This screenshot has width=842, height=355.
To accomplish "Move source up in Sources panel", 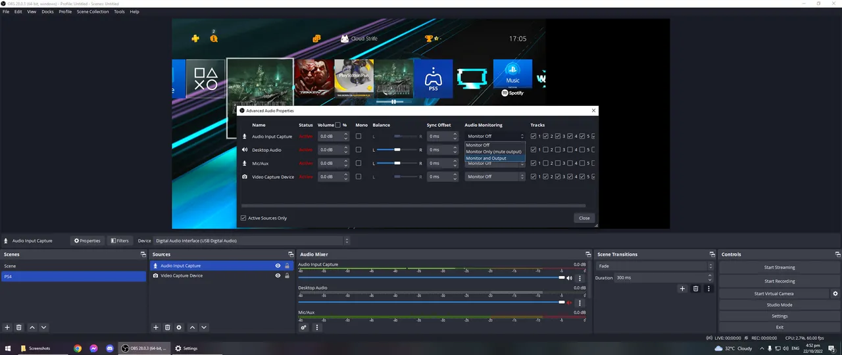I will (x=193, y=327).
